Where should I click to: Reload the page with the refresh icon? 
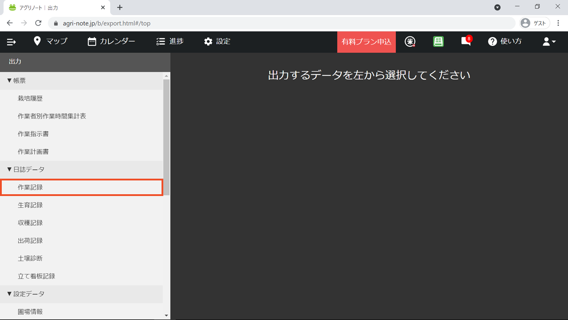(38, 23)
